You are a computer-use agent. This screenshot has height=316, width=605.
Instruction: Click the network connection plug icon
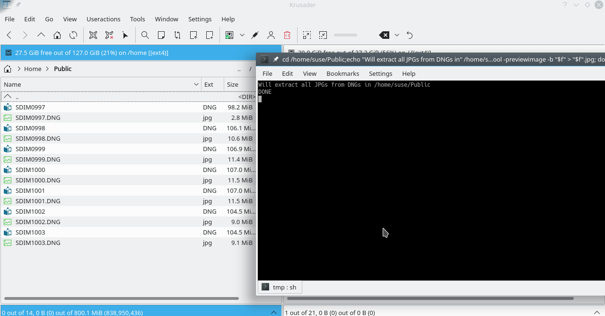[x=255, y=35]
